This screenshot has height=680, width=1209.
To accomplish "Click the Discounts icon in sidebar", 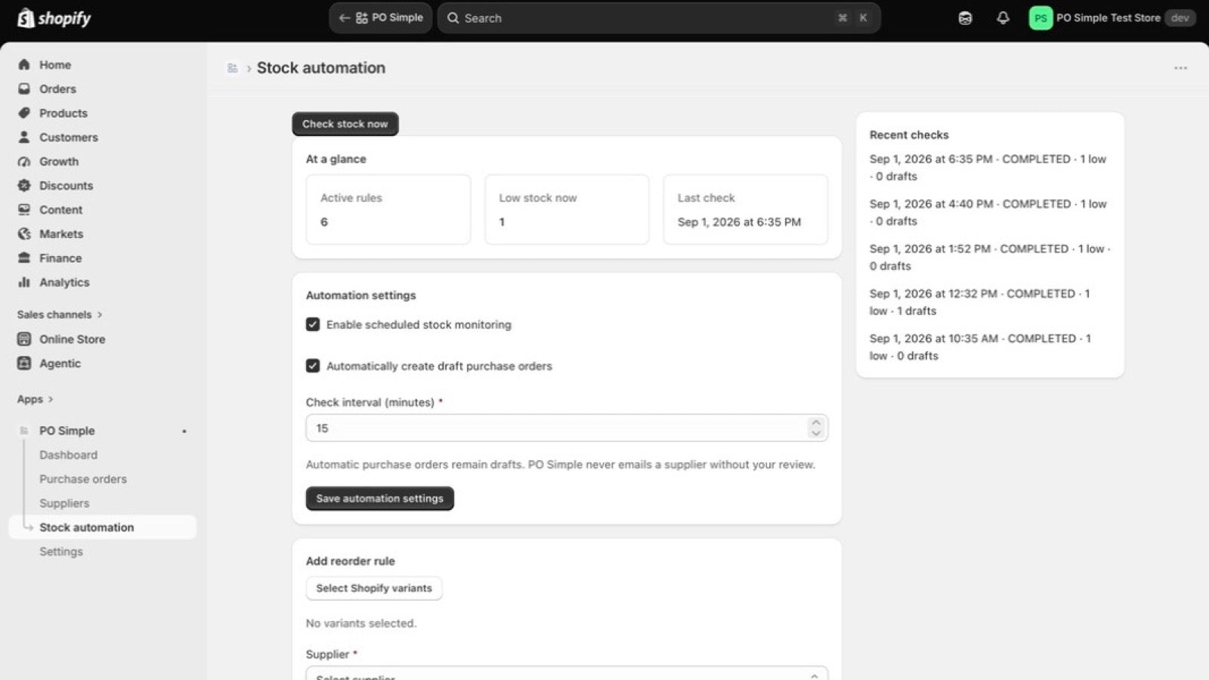I will tap(24, 186).
